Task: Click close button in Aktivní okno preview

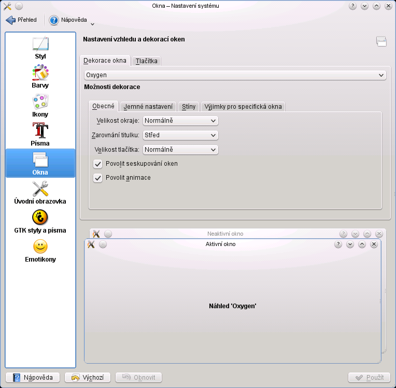Action: [374, 245]
